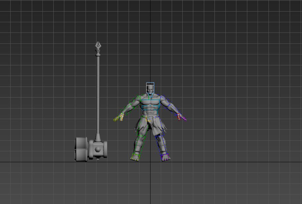Click the world origin axis intersection

click(151, 162)
